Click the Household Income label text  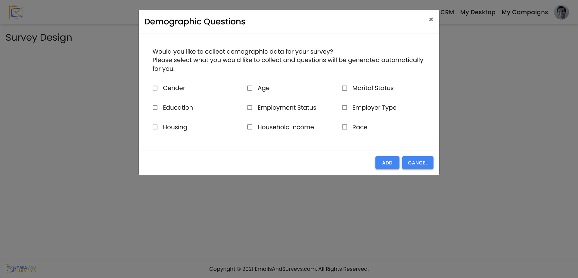point(285,127)
